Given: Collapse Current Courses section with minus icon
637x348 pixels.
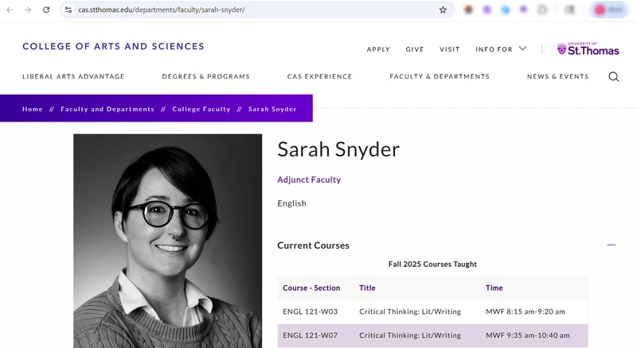Looking at the screenshot, I should (x=611, y=245).
